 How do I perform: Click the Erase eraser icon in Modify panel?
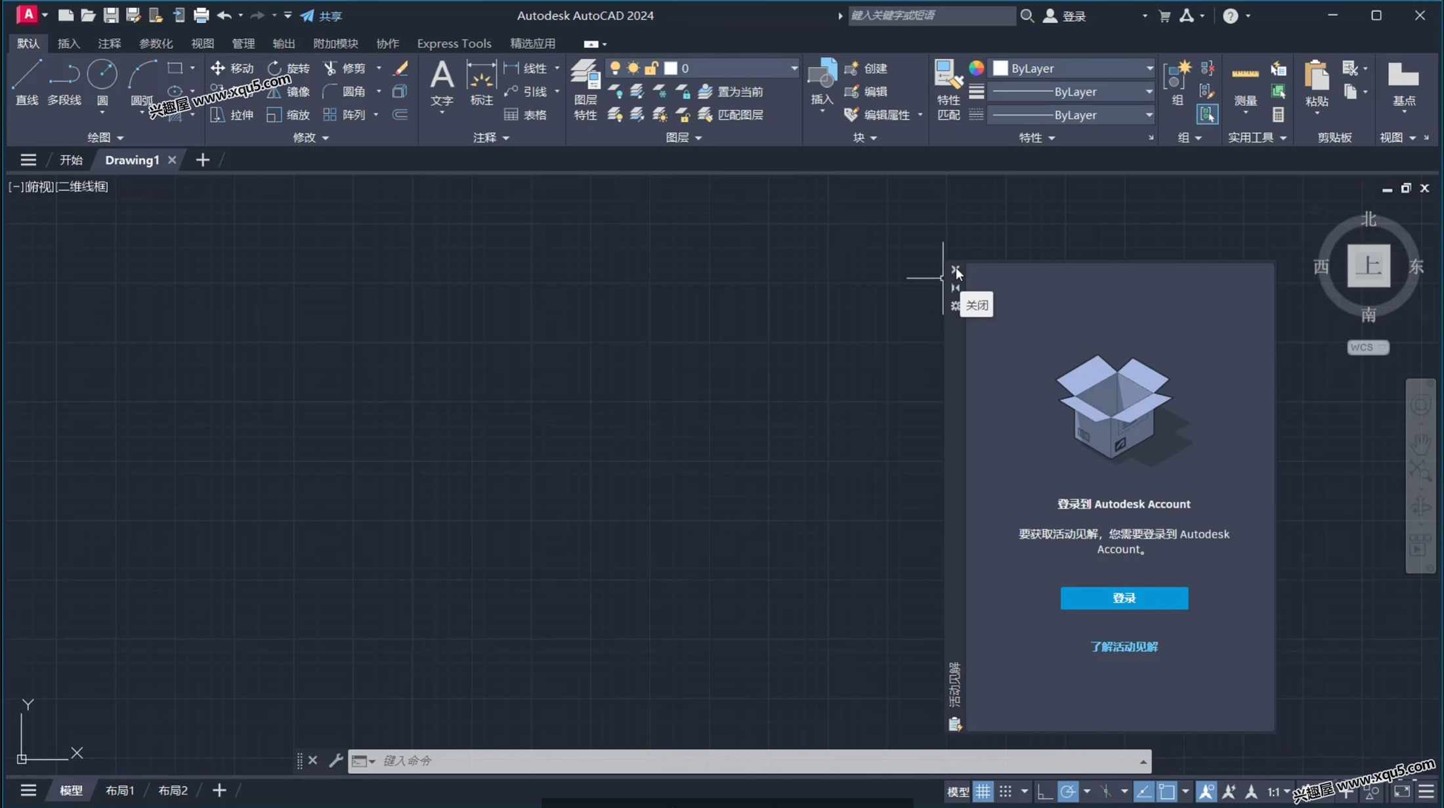click(400, 68)
